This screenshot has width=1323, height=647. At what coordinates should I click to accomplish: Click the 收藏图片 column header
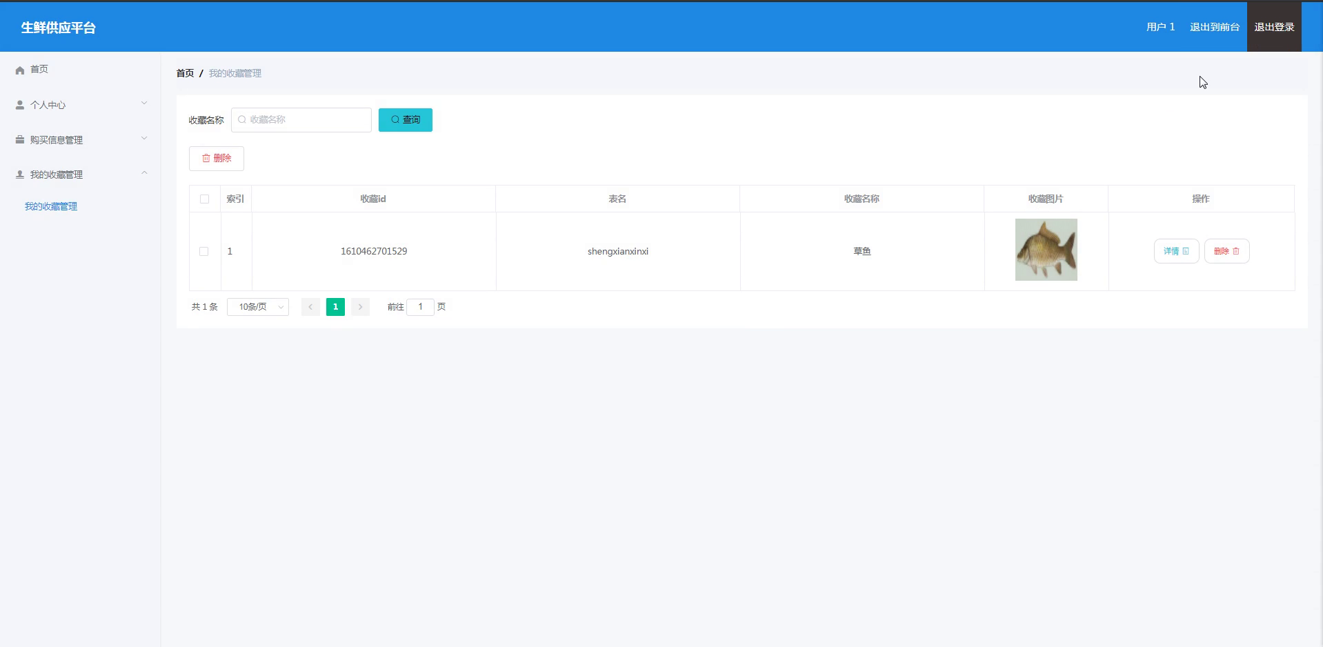tap(1046, 199)
